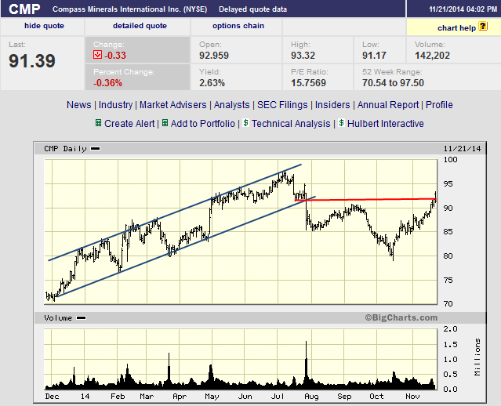Click the dollar icon before Technical Analysis
501x406 pixels.
point(245,123)
